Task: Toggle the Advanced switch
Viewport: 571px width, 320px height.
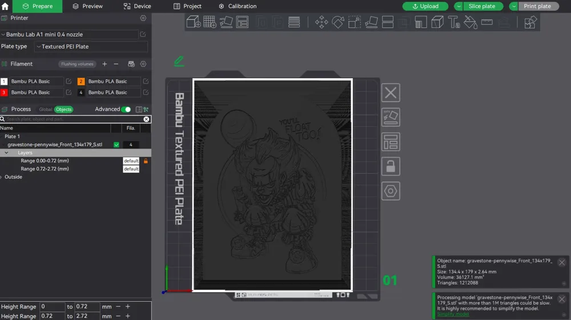Action: tap(126, 109)
